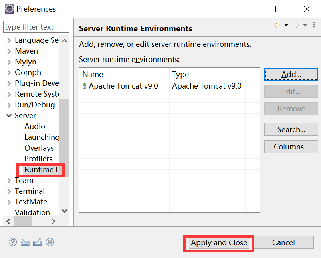Select the Audio preference item

[x=35, y=126]
